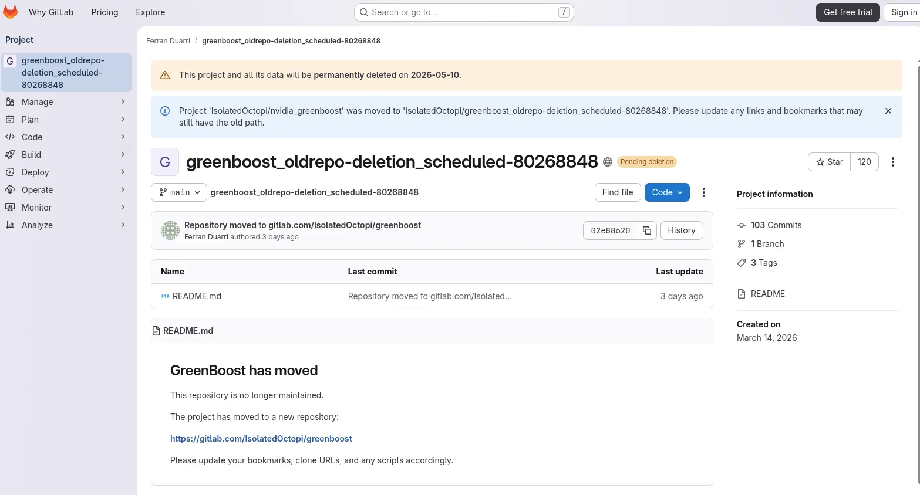Dismiss the project moved info banner
The width and height of the screenshot is (920, 495).
(x=888, y=111)
